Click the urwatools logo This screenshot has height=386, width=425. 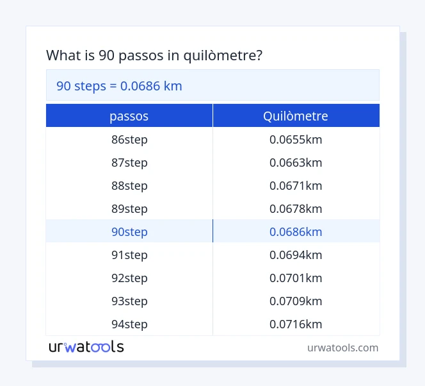tap(86, 347)
